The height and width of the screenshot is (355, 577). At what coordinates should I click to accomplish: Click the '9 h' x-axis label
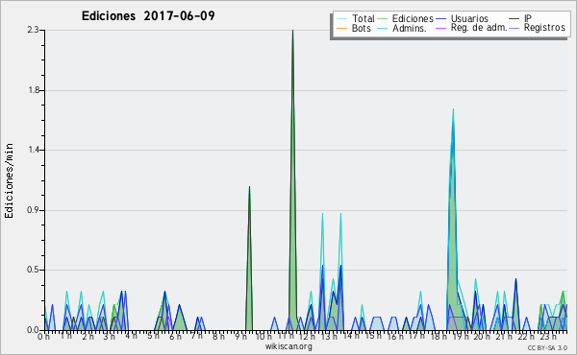pos(241,337)
